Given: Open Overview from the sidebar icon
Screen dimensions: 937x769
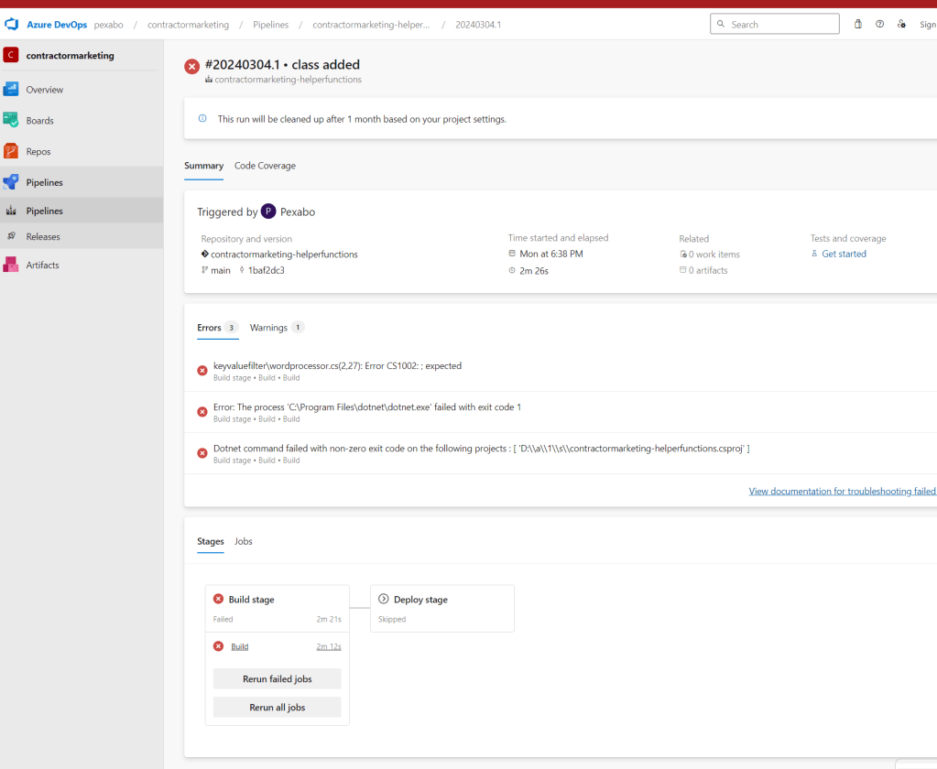Looking at the screenshot, I should coord(11,90).
